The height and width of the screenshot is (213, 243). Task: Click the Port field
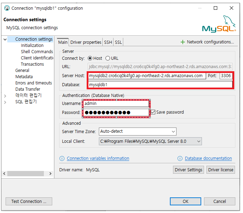(226, 76)
